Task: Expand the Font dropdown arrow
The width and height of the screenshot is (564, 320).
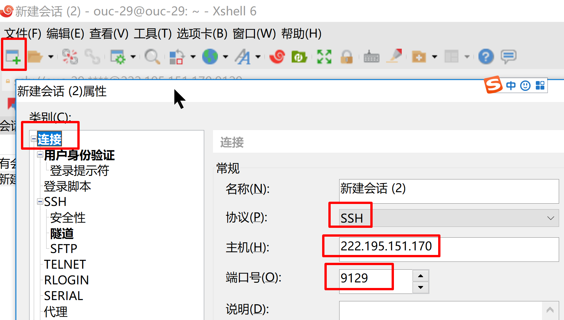Action: tap(258, 57)
